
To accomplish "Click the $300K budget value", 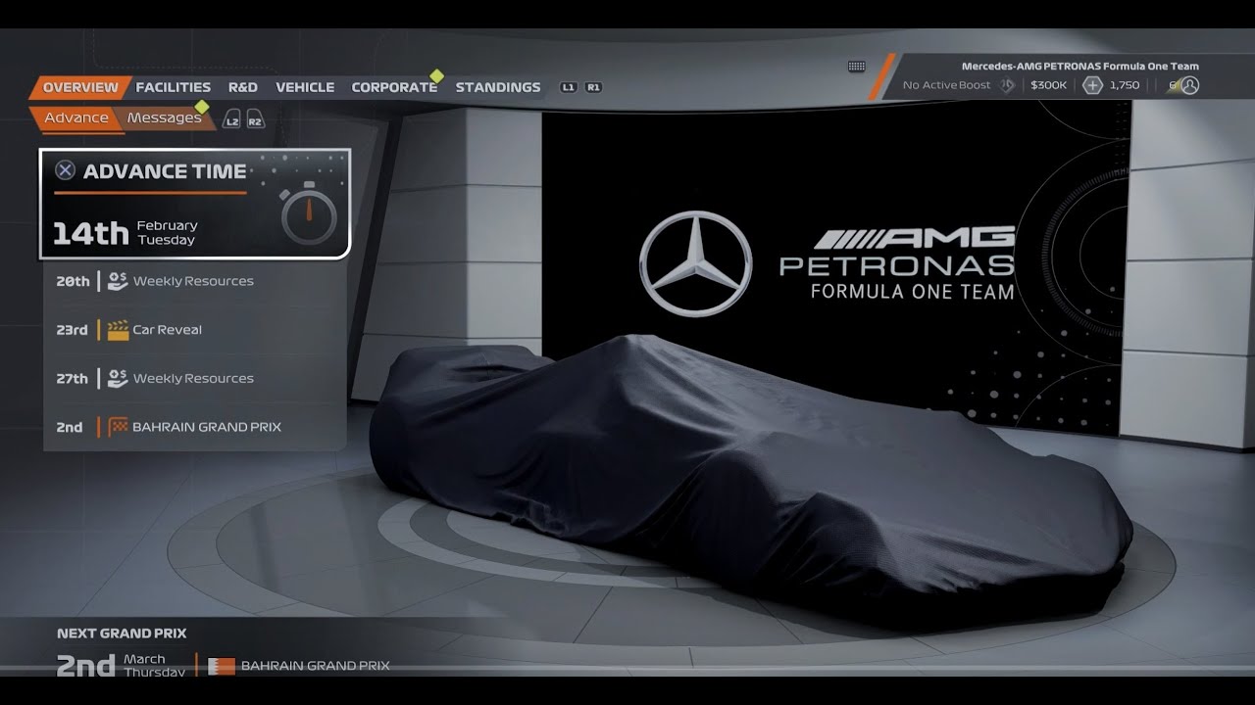I will [1048, 85].
